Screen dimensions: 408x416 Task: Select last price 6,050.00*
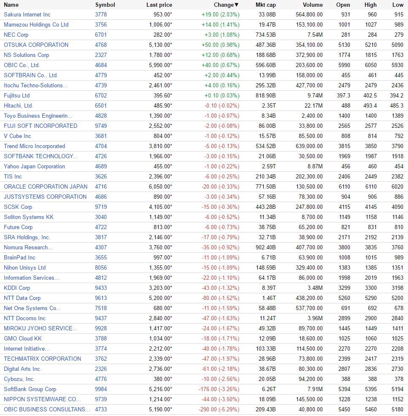click(x=160, y=186)
